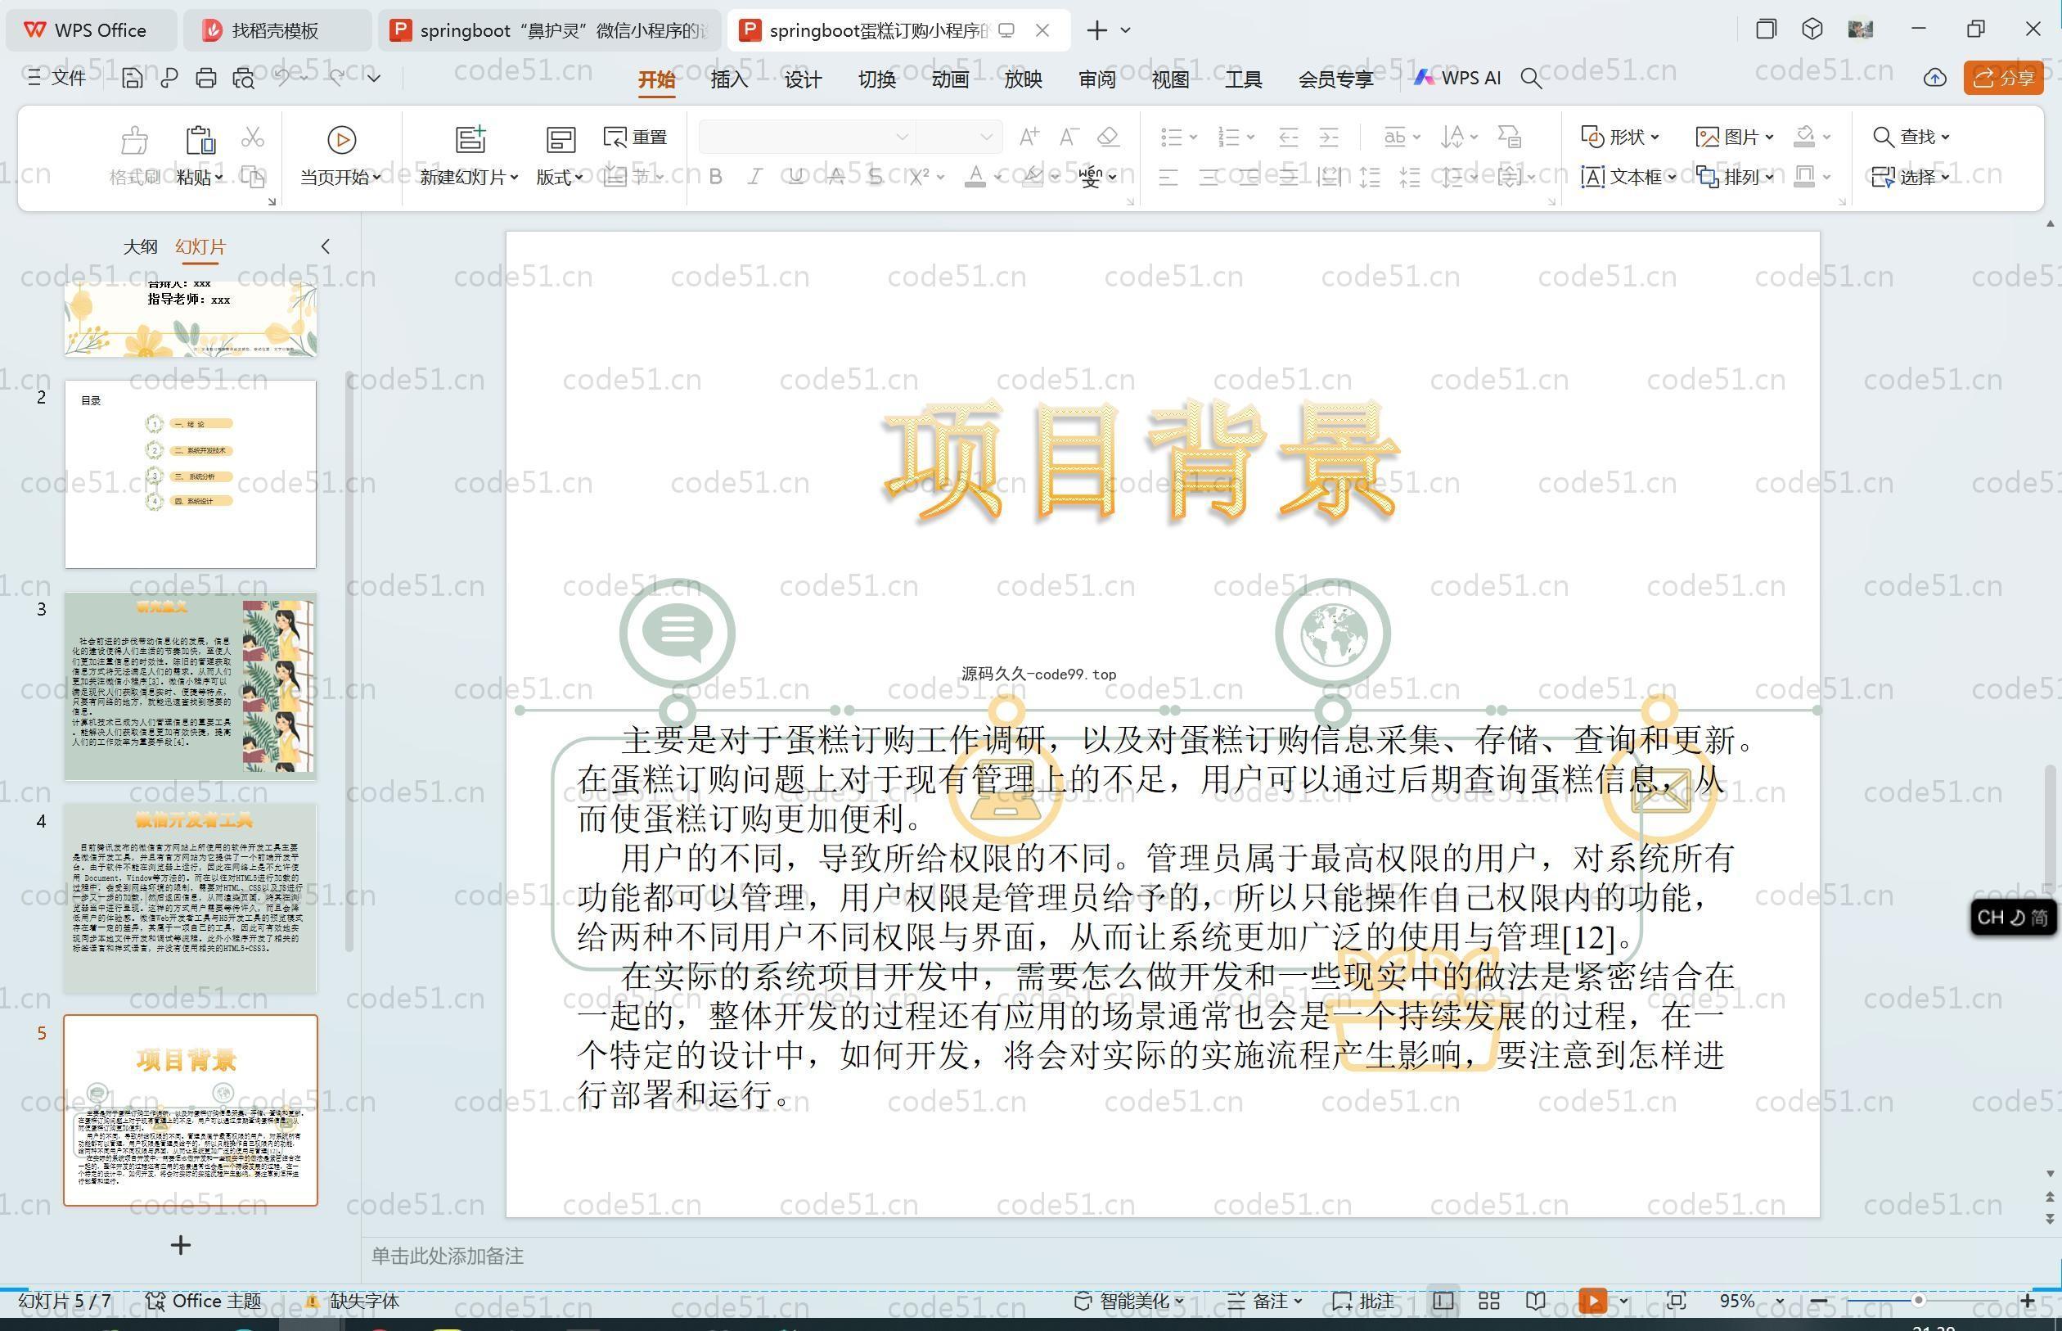Open the Shapes (形状) dropdown
Screen dimensions: 2062x1331
click(1621, 137)
